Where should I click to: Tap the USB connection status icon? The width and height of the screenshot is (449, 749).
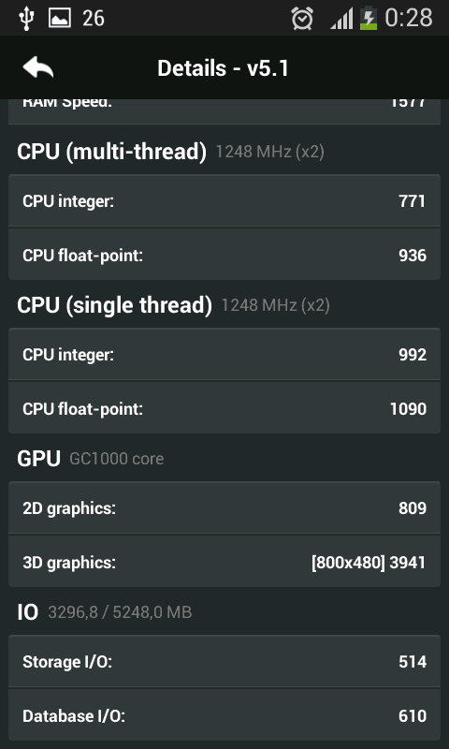coord(26,19)
